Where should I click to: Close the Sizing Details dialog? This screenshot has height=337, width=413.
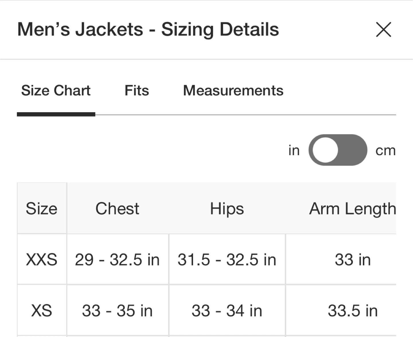(383, 29)
